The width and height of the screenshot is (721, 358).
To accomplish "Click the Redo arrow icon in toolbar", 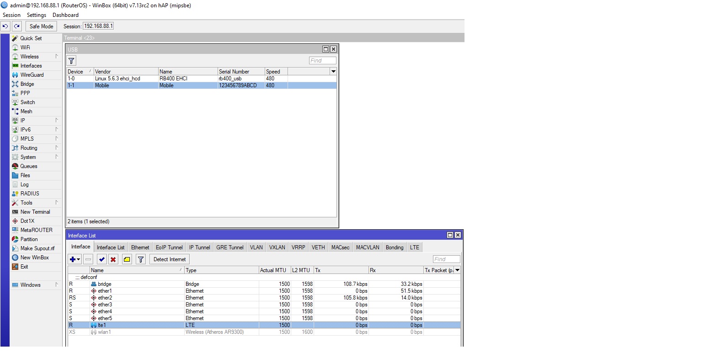I will coord(17,26).
